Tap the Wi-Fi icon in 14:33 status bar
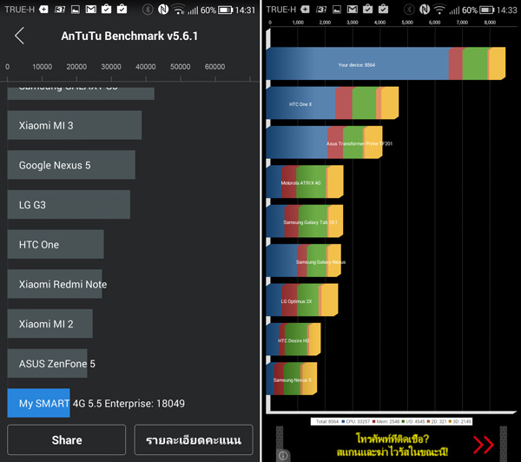The height and width of the screenshot is (462, 521). [x=440, y=10]
